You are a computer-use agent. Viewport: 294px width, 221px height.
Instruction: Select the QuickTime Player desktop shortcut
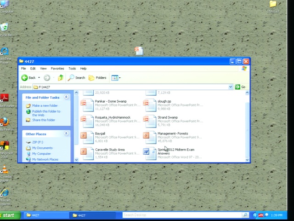pyautogui.click(x=5, y=51)
